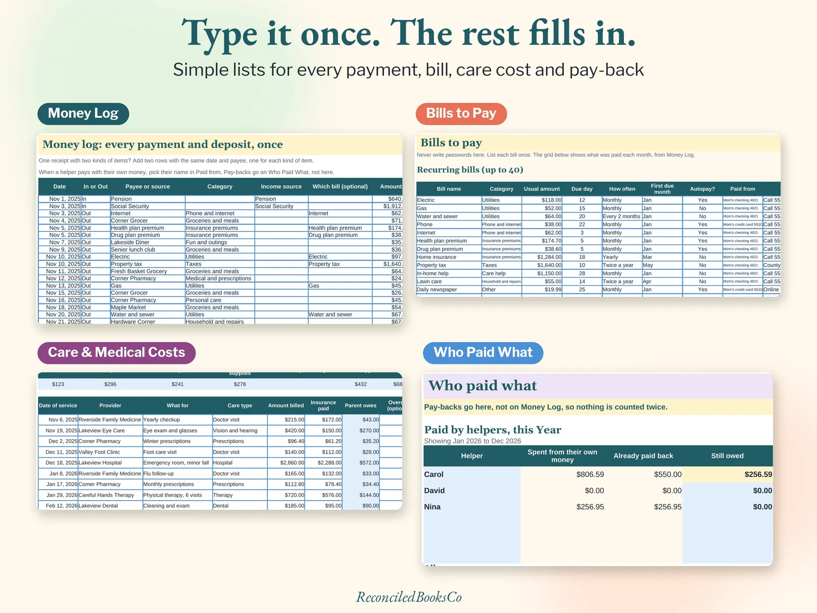Click the "Fresh Basket Grocery" payee cell
This screenshot has height=613, width=817.
tap(148, 271)
